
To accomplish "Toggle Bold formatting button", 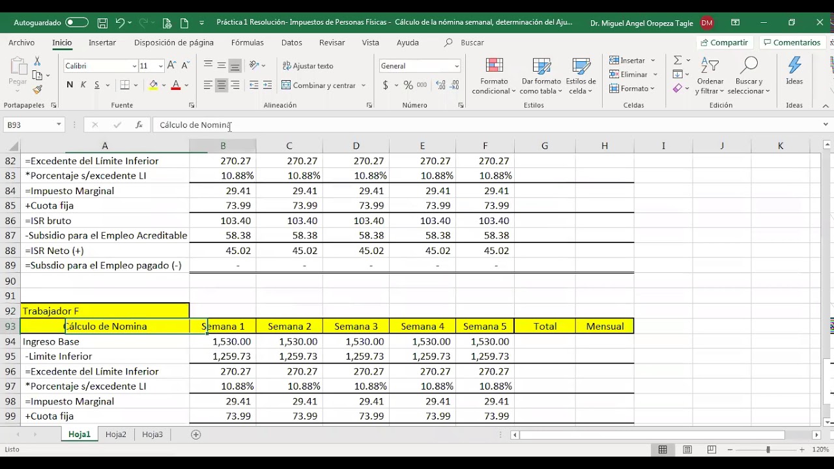I will pos(70,85).
